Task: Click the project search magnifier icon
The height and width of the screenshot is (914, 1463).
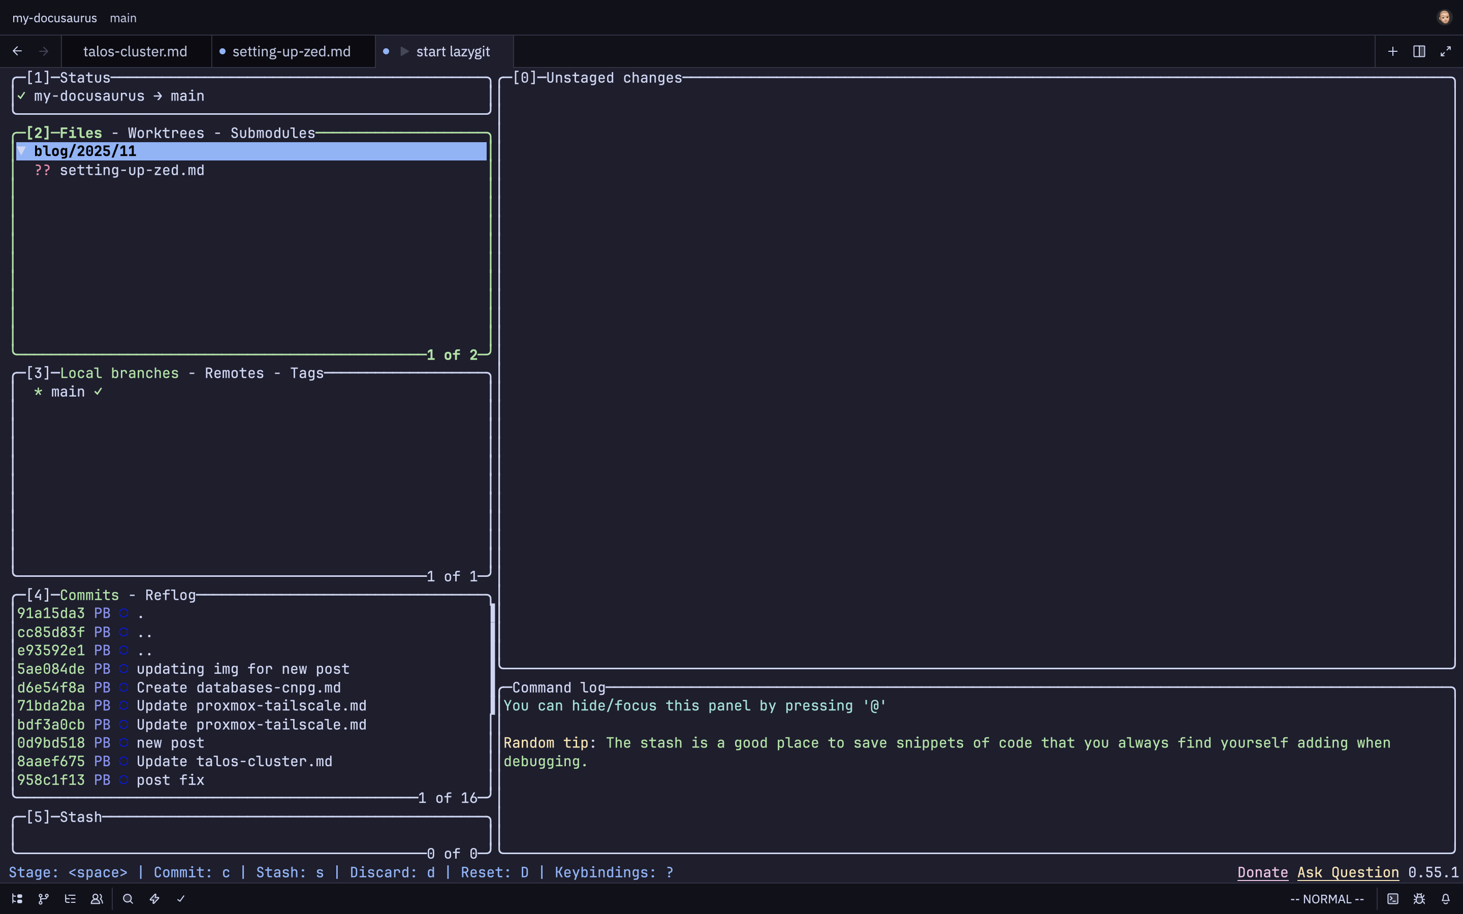Action: [x=128, y=899]
